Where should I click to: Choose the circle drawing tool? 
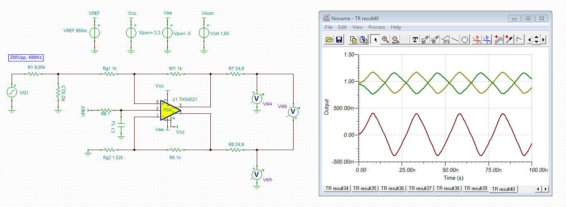click(465, 40)
